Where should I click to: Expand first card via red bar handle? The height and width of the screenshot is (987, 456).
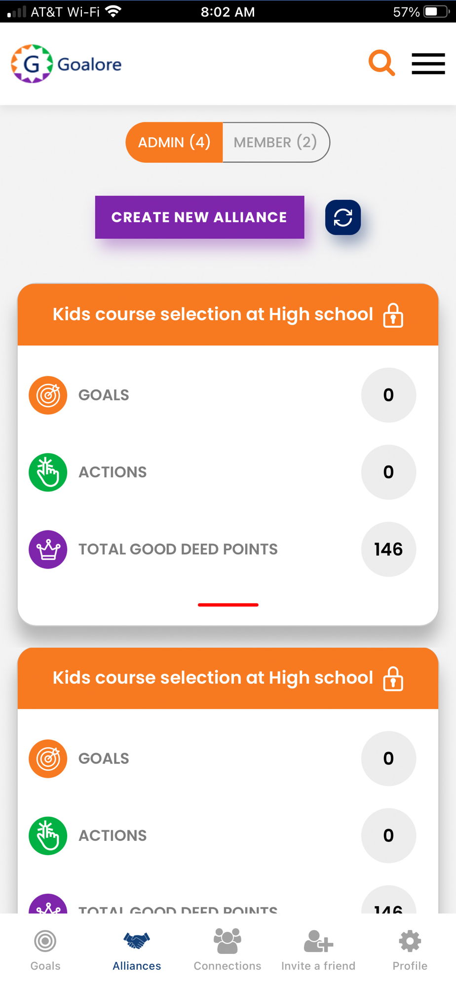tap(228, 605)
